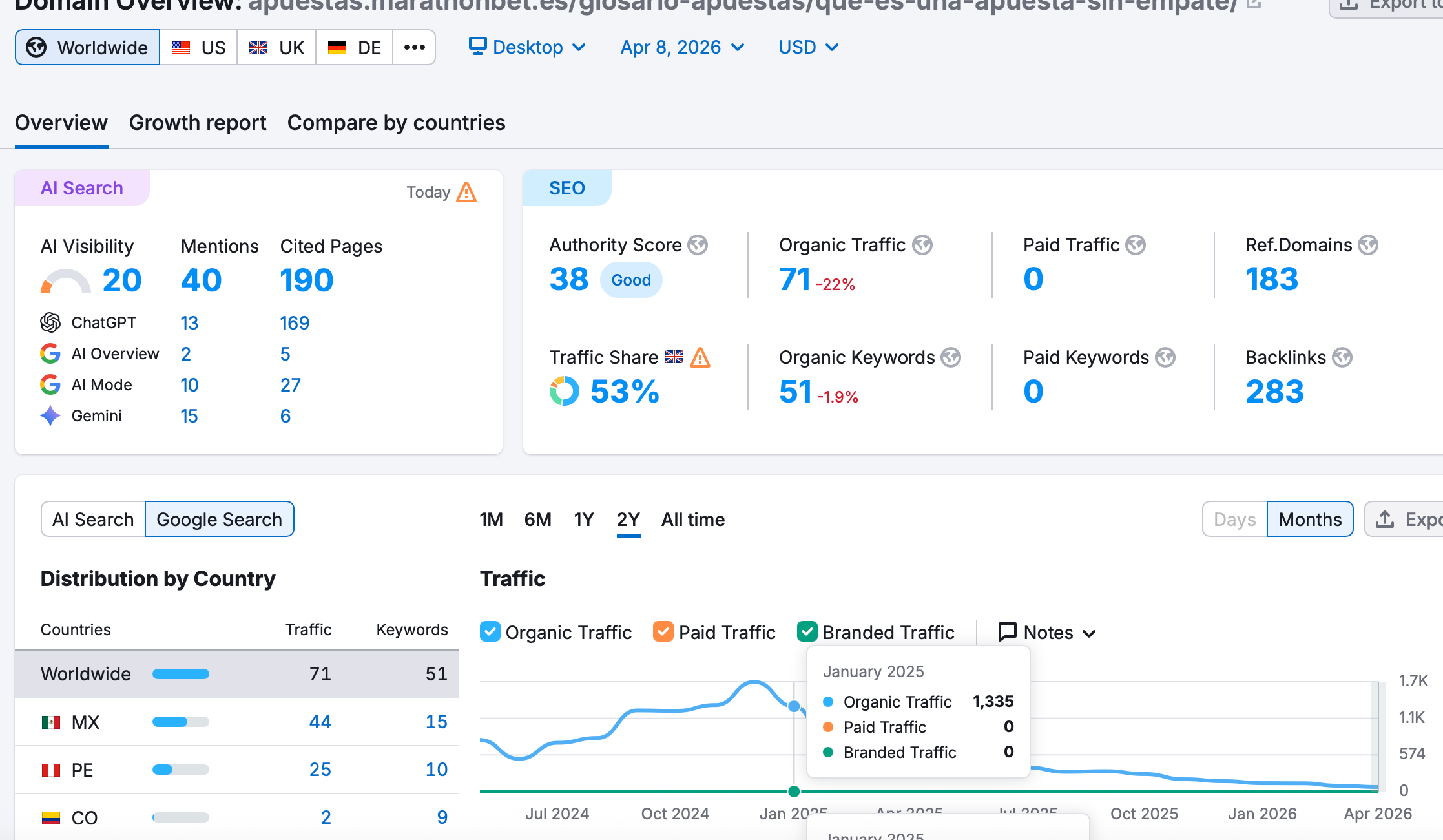Viewport: 1443px width, 840px height.
Task: Select the AI Search toggle button
Action: pos(93,520)
